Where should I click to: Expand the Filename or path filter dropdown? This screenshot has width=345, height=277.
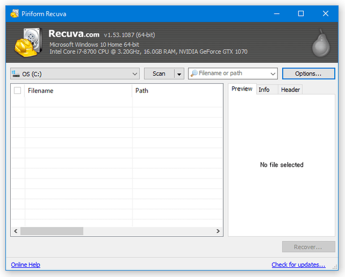[x=273, y=73]
